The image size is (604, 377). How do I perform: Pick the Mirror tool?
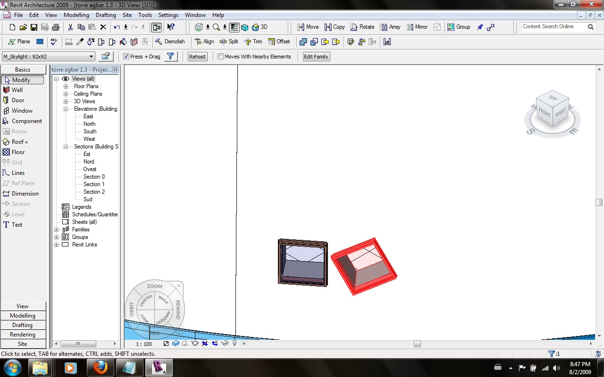tap(417, 27)
